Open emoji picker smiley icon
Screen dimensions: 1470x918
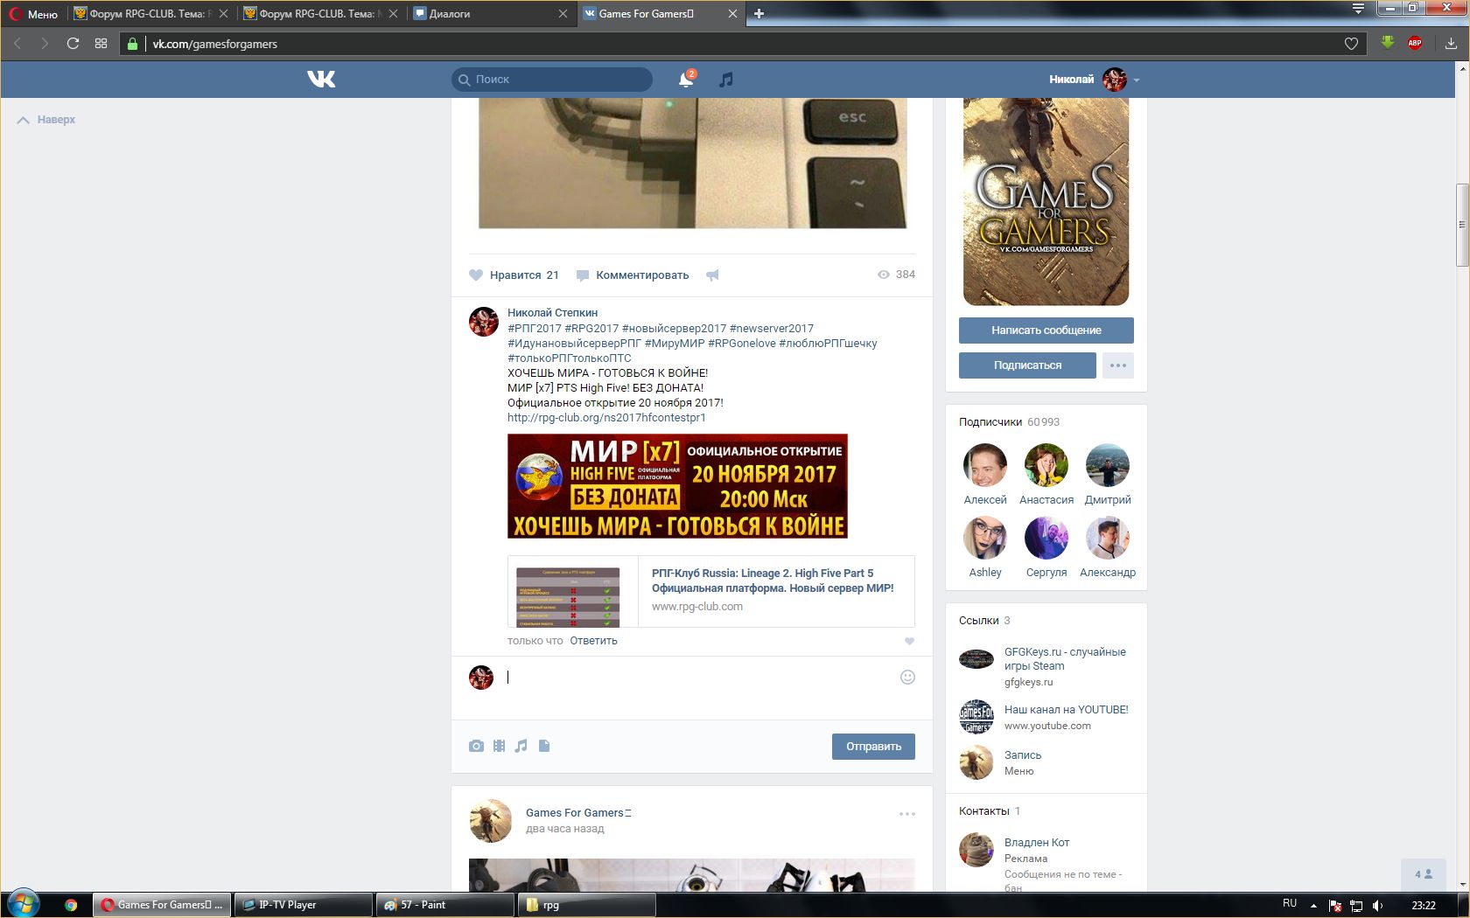pos(907,677)
